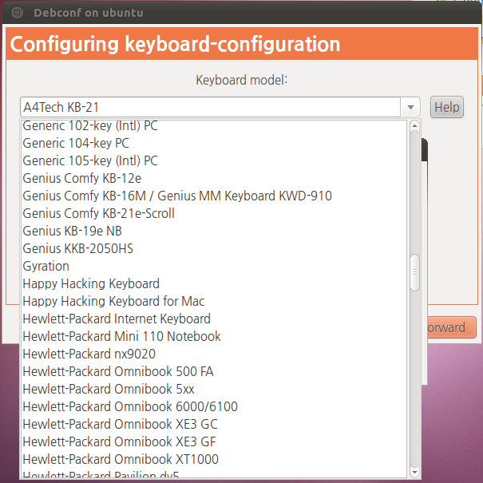Click the A4Tech KB-21 keyboard model field
This screenshot has height=483, width=483.
point(211,107)
